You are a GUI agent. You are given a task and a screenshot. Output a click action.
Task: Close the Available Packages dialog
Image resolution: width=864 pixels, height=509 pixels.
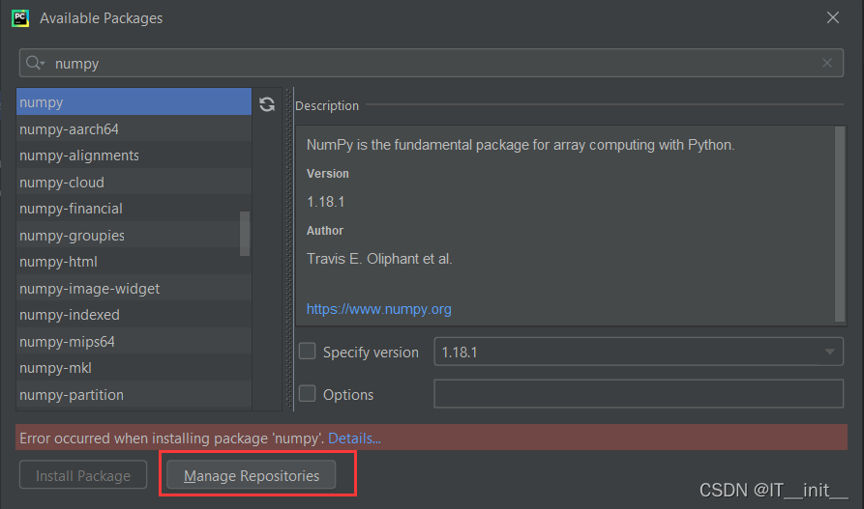point(833,17)
